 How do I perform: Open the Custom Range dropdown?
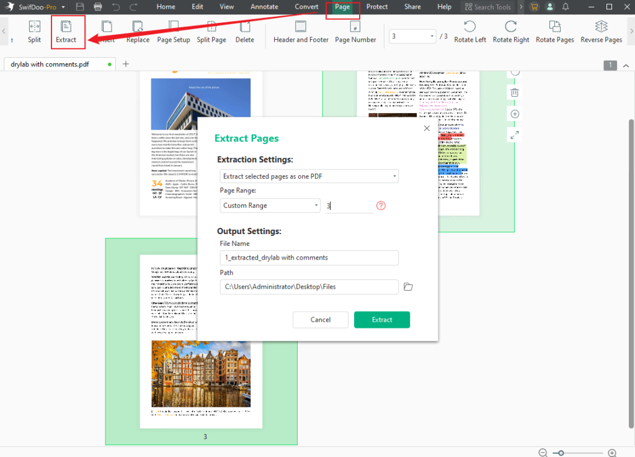(x=315, y=205)
